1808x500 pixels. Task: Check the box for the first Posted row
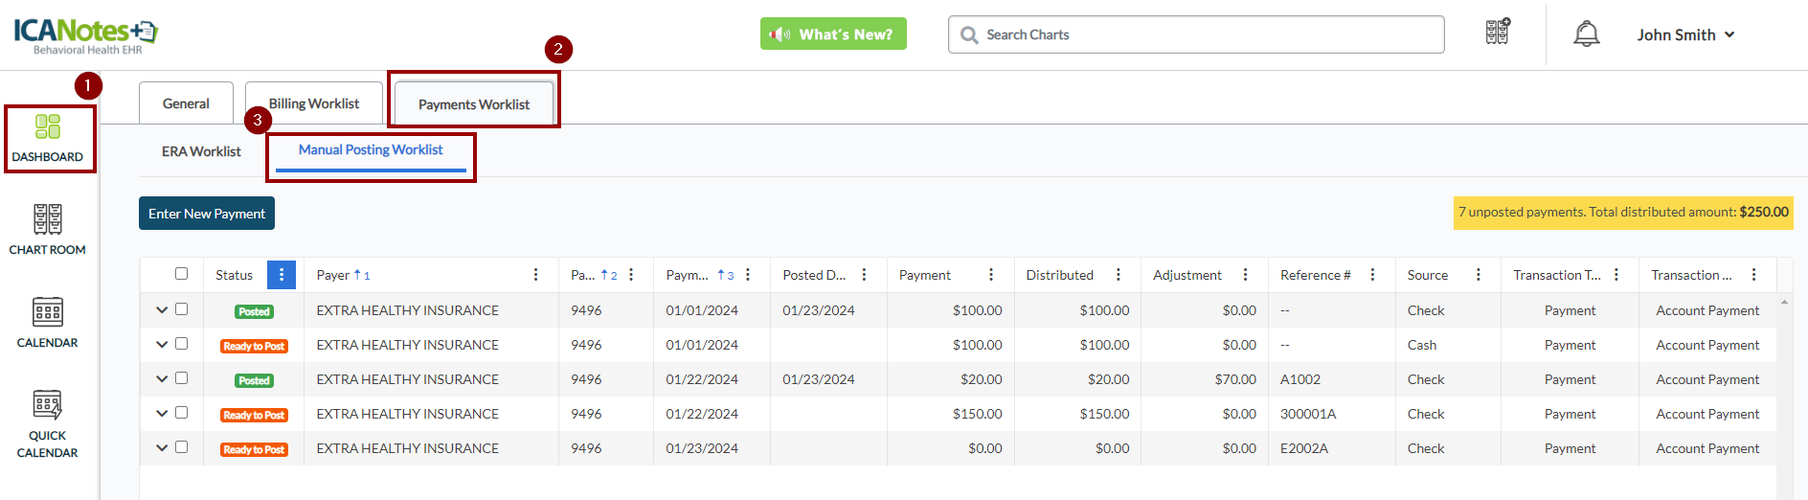coord(181,309)
